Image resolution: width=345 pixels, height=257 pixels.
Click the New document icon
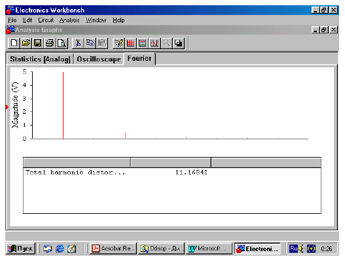[x=14, y=43]
